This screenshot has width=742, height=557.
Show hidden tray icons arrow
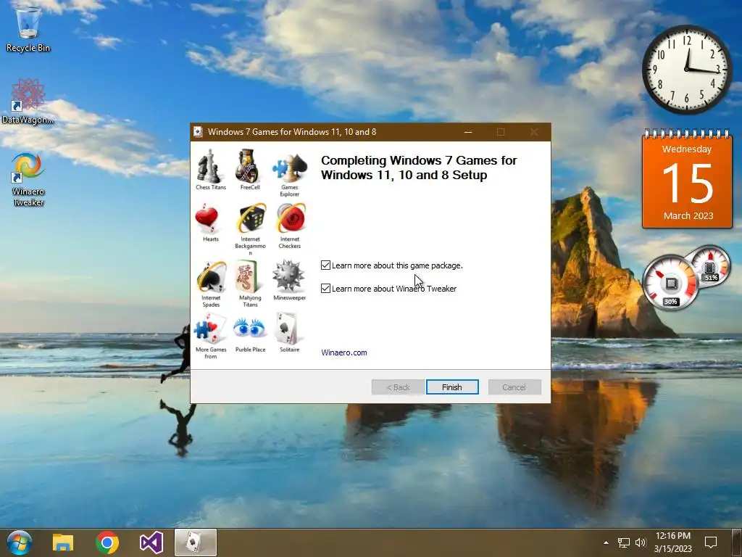click(x=606, y=542)
